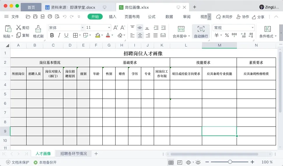283x166 pixels.
Task: Toggle italic formatting
Action: [59, 35]
